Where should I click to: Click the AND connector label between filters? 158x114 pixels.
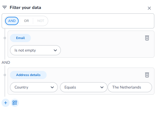(x=6, y=62)
